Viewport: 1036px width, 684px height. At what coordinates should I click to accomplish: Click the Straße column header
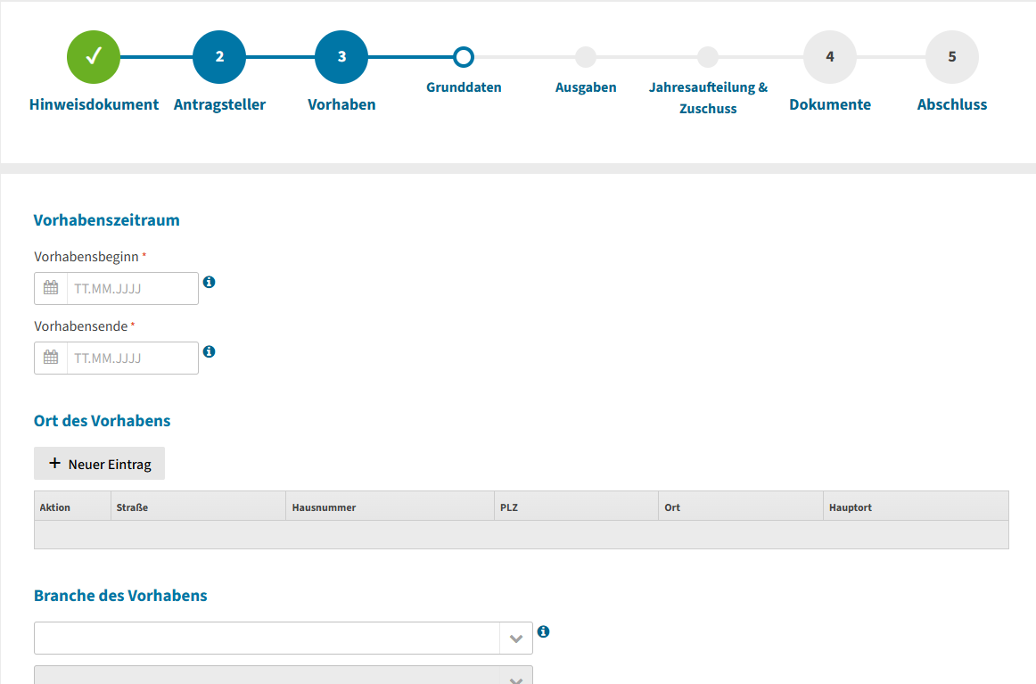[132, 507]
